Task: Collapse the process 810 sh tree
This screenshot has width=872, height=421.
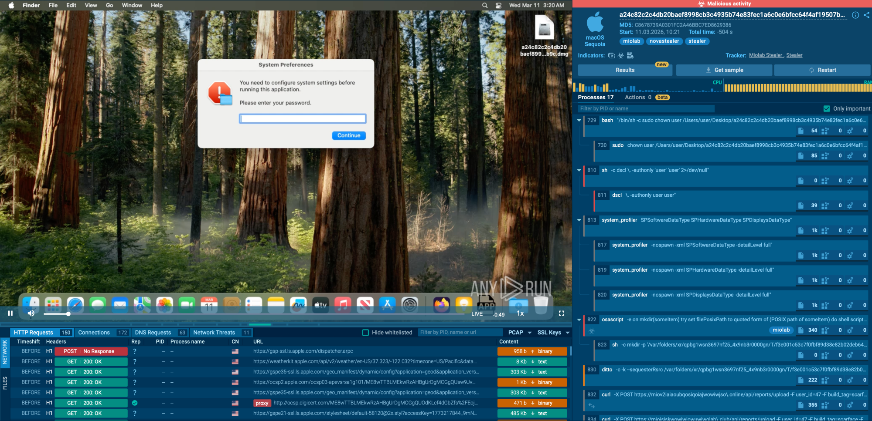Action: click(579, 170)
